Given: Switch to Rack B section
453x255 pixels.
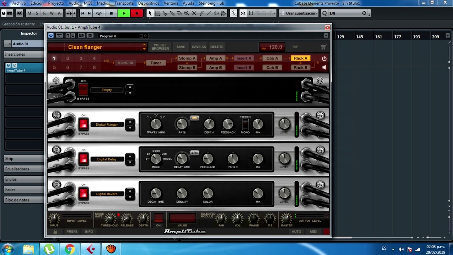Looking at the screenshot, I should pyautogui.click(x=300, y=68).
